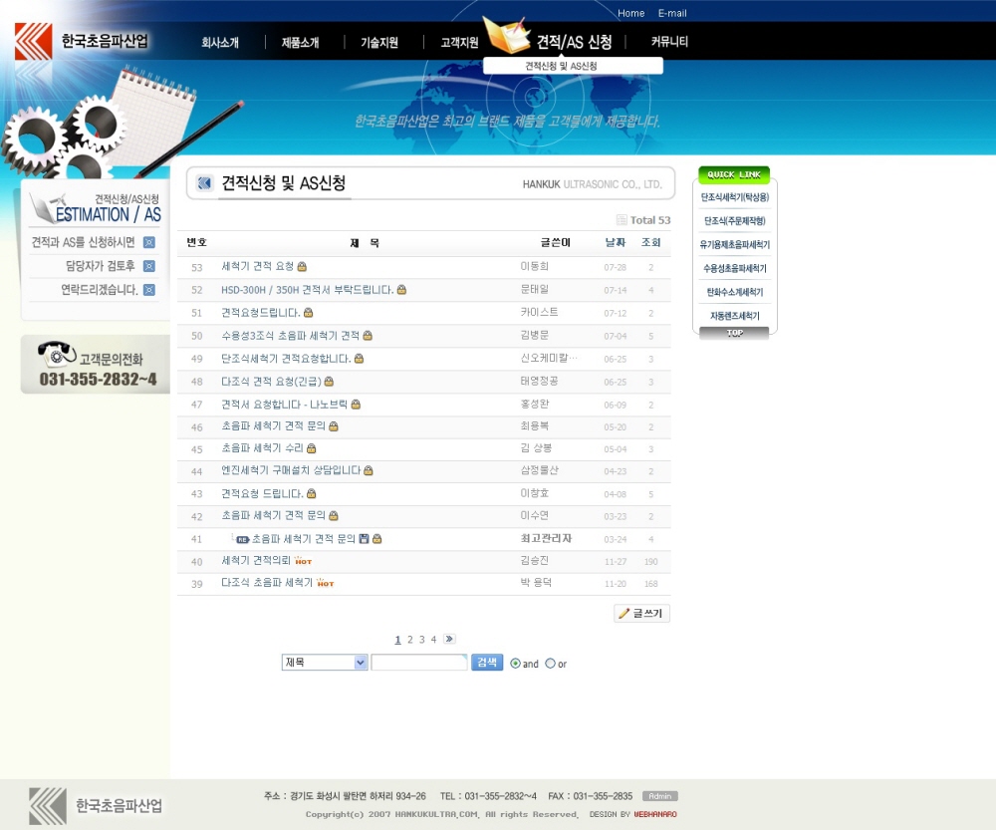Click the 한국초음파산업 logo in the header
Screen dimensions: 996x830
pyautogui.click(x=82, y=42)
